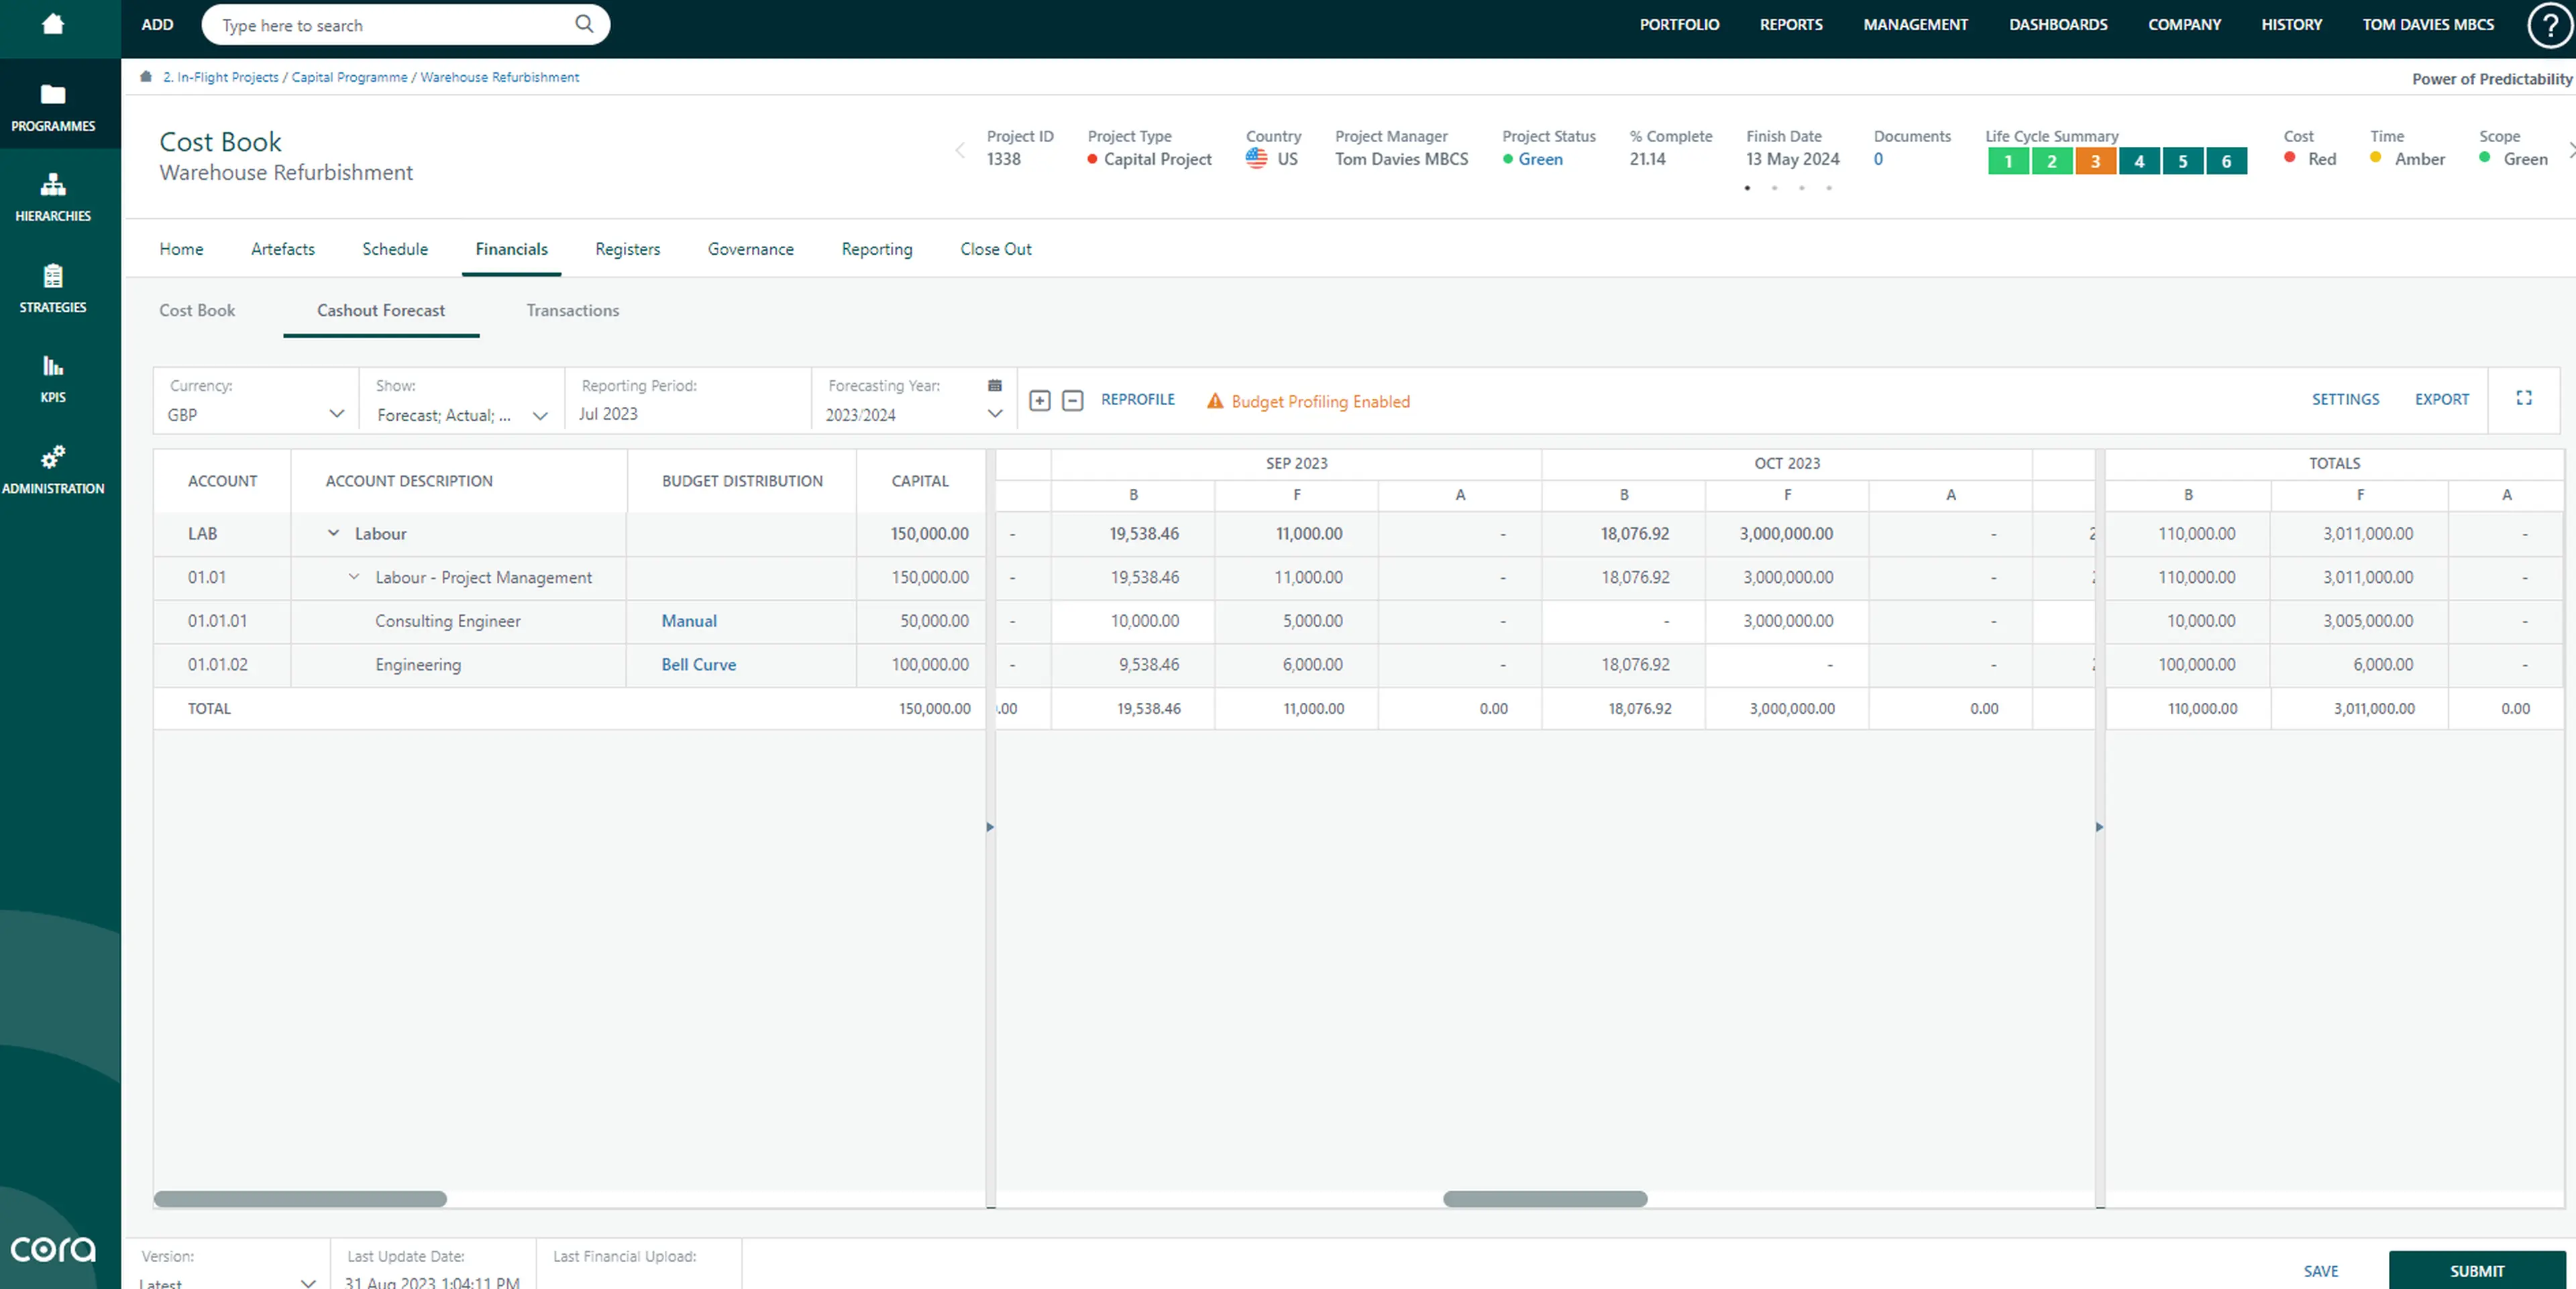This screenshot has height=1289, width=2576.
Task: Click ADD in the top bar
Action: (x=157, y=25)
